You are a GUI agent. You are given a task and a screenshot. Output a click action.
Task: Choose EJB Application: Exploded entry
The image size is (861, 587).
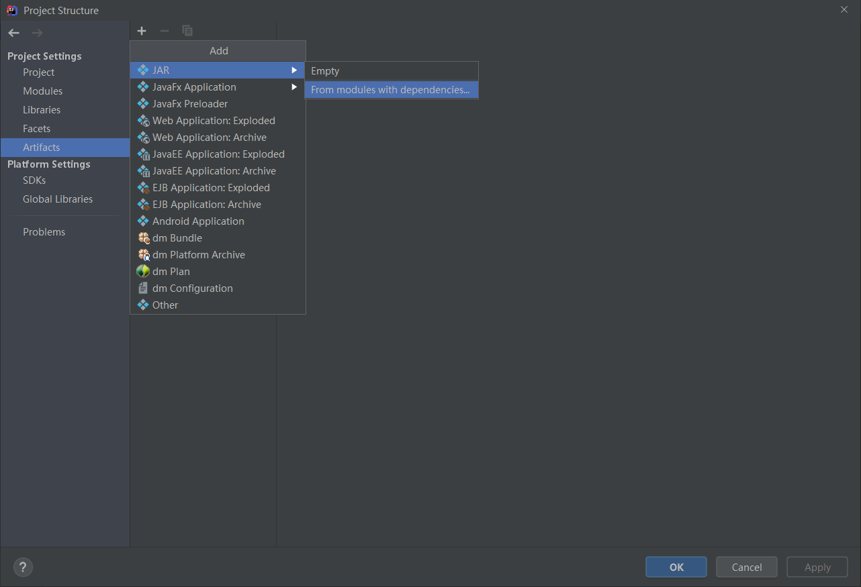point(218,187)
